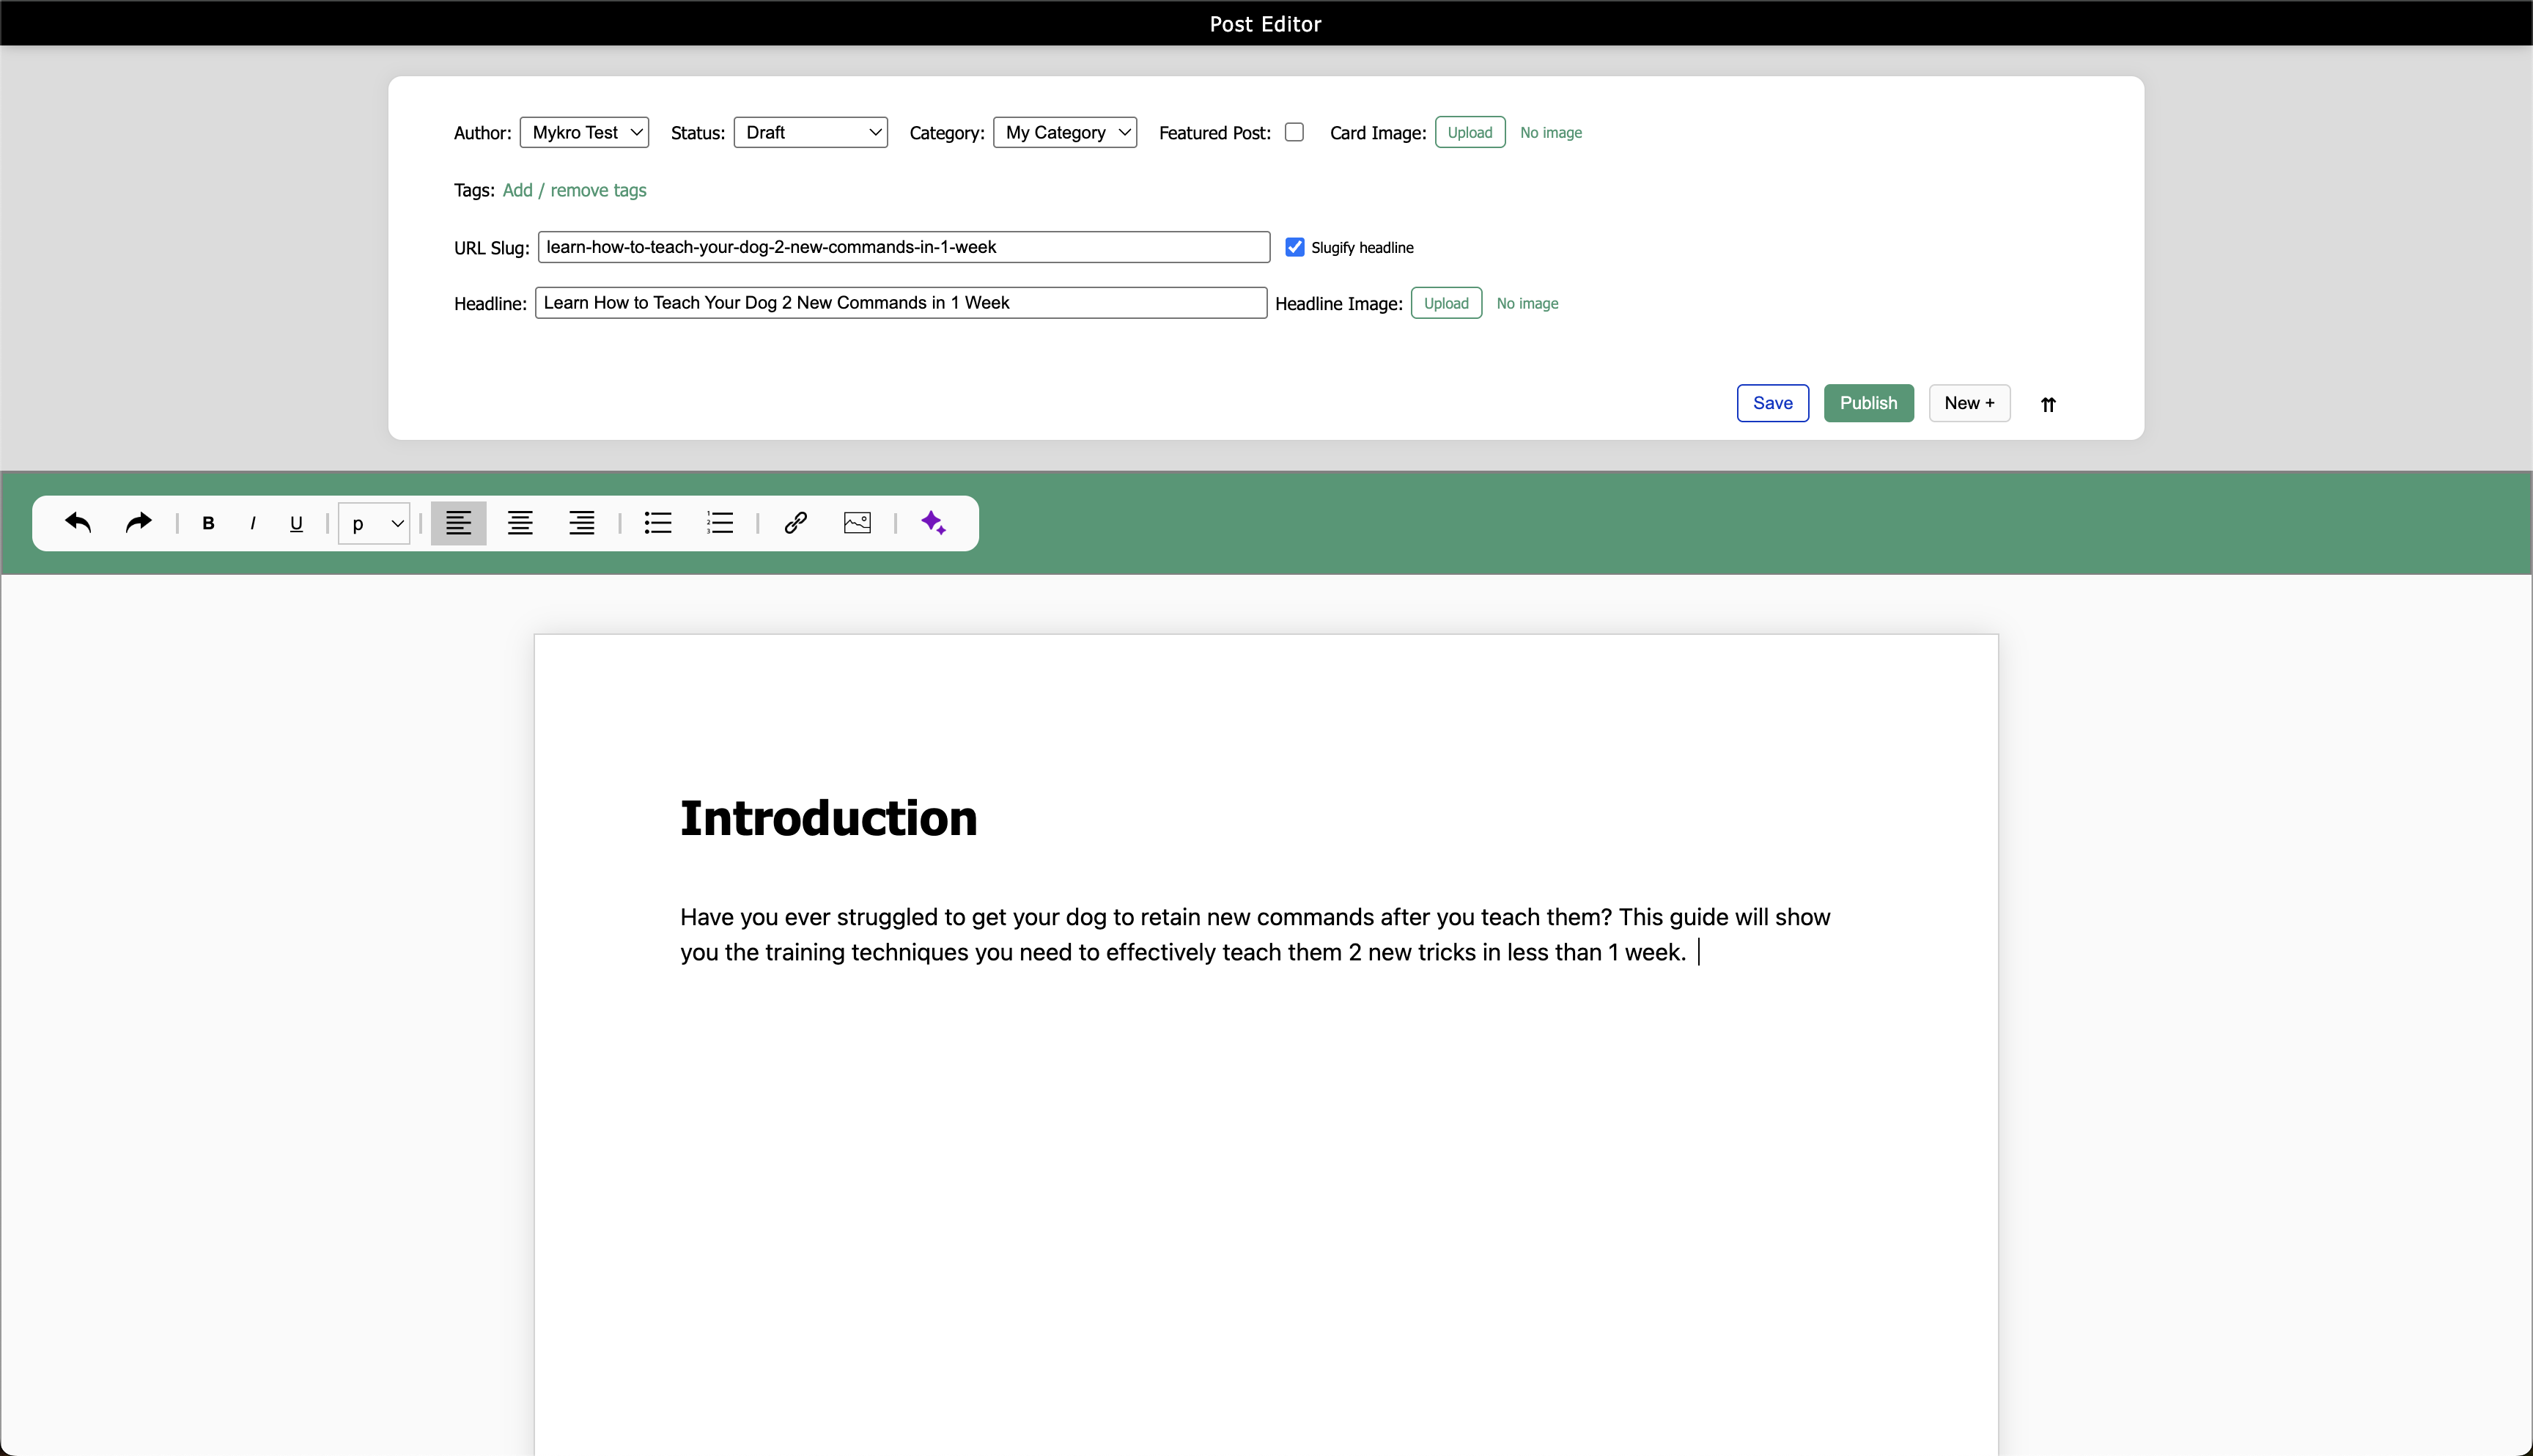Insert a bulleted list

657,522
